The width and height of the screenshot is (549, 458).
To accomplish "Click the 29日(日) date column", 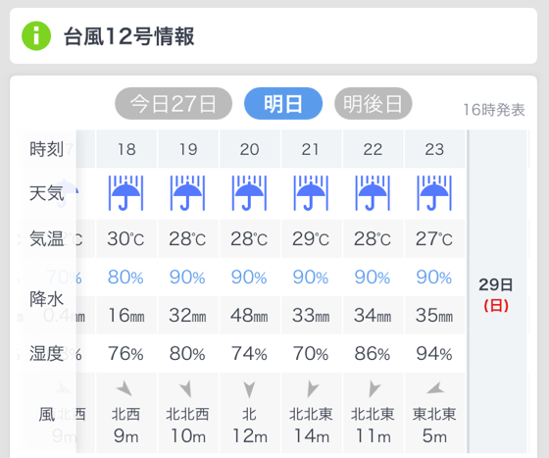I will 496,291.
